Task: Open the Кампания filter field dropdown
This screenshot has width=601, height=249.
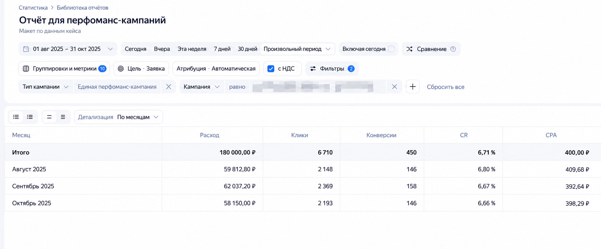Action: click(202, 87)
